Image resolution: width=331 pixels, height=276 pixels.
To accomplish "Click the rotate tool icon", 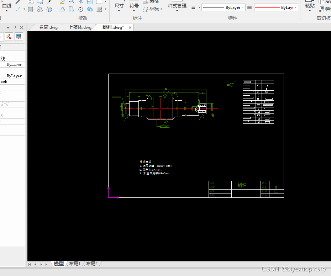I will click(81, 9).
